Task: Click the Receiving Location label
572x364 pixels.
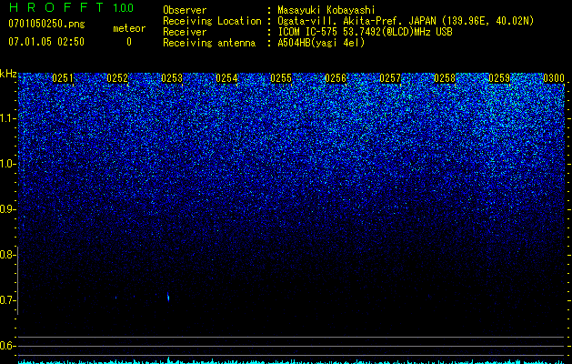Action: tap(212, 21)
